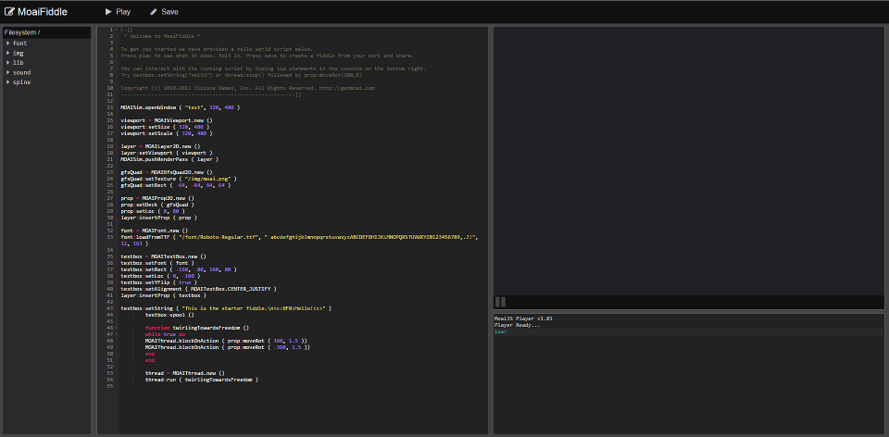The width and height of the screenshot is (889, 437).
Task: Click the textbox:setAlignment CENTER_JUSTIFY line
Action: click(x=198, y=289)
